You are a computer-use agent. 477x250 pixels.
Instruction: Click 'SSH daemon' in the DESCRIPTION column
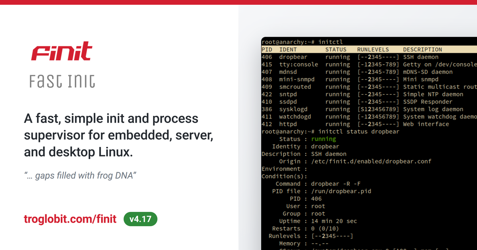(x=421, y=57)
